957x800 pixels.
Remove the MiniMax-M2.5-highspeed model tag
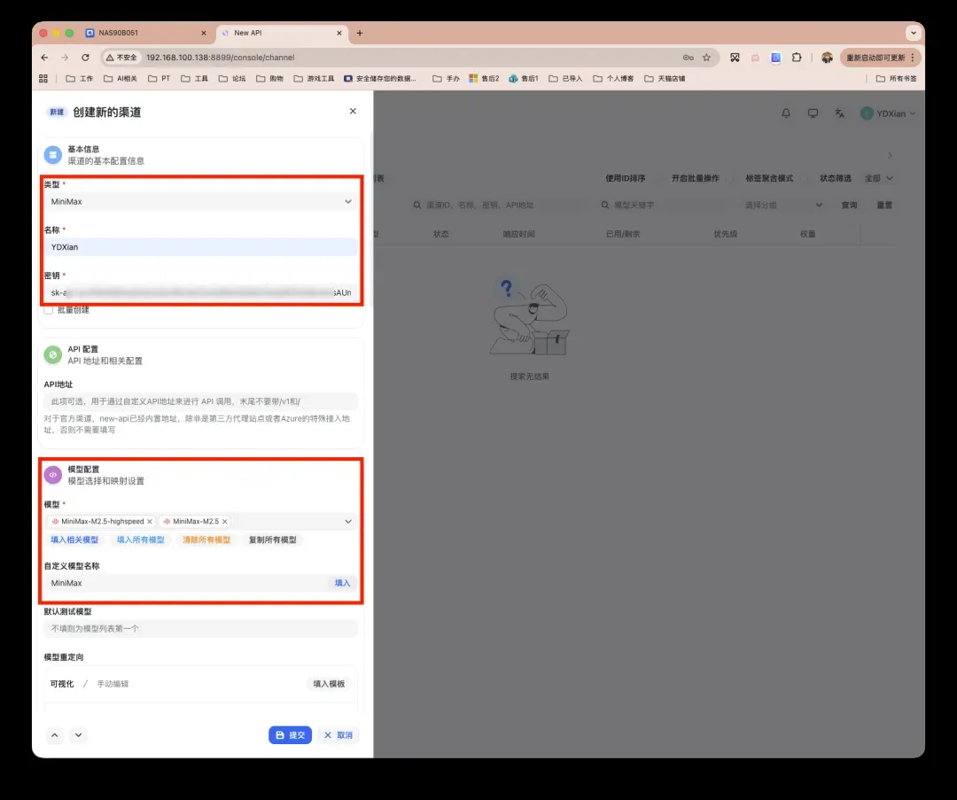pos(150,522)
